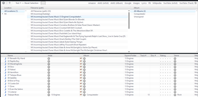198x97 pixels.
Task: Open the PB link
Action: [x=150, y=3]
